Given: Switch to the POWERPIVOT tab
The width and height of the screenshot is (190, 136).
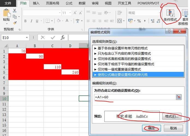Looking at the screenshot, I should pos(148,3).
